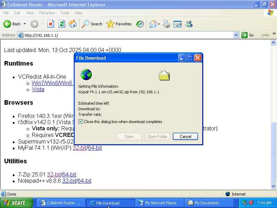Open the Messenger people icon
277x208 pixels.
tap(189, 24)
